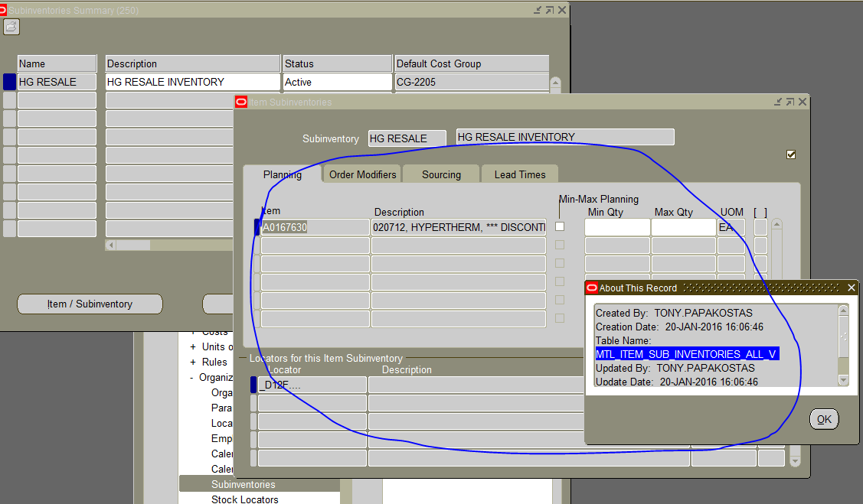
Task: Select the record indicator beside item A0167630
Action: coord(257,226)
